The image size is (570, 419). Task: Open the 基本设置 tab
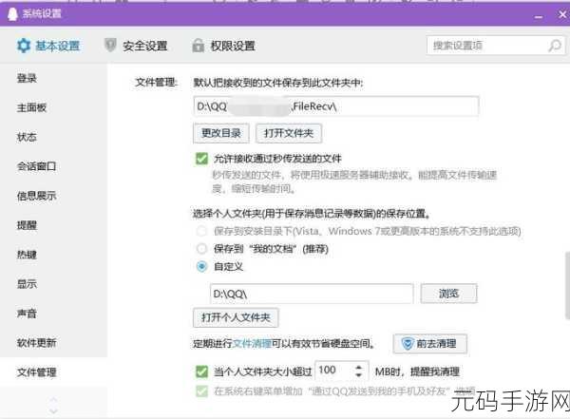tap(48, 46)
